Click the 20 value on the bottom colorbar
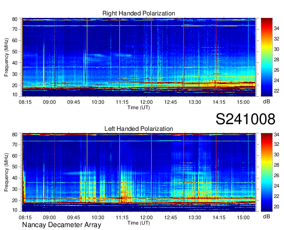Image resolution: width=284 pixels, height=230 pixels. click(276, 207)
